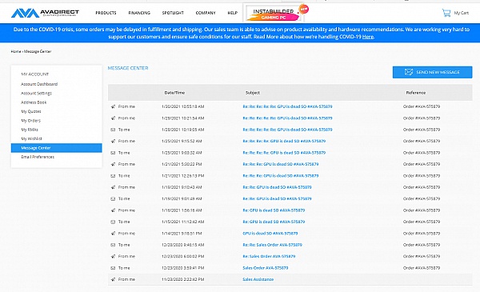Open Address Book in sidebar
This screenshot has height=292, width=480.
(34, 102)
